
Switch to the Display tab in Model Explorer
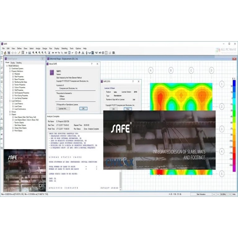coord(13,63)
